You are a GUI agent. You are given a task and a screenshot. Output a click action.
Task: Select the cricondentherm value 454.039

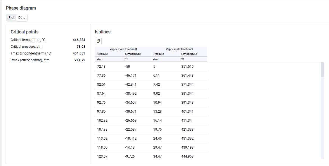pyautogui.click(x=79, y=53)
